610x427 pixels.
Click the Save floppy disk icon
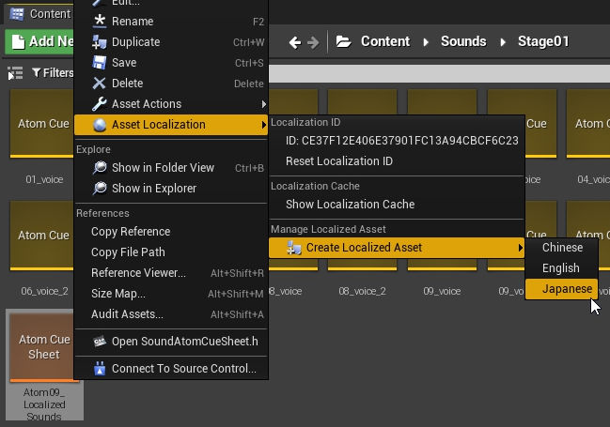(x=100, y=63)
